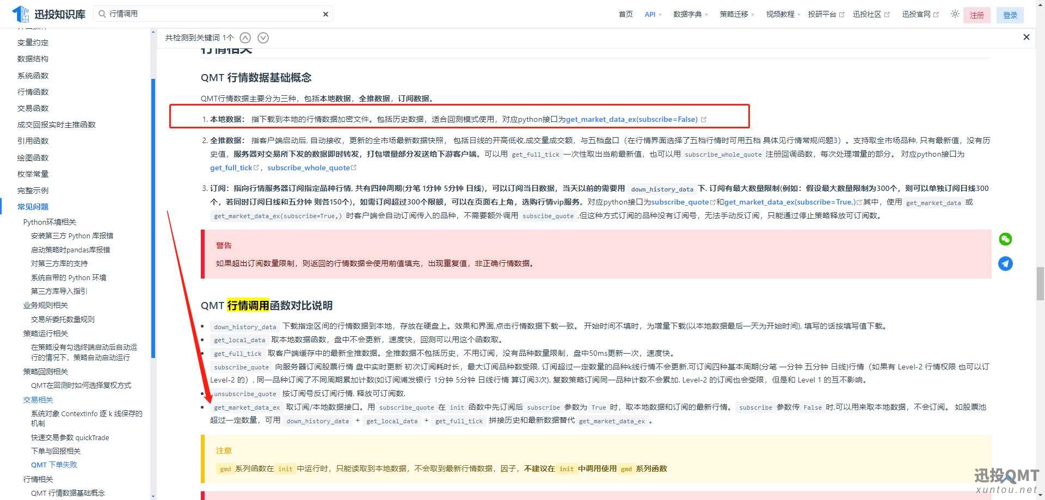
Task: Open QMT 下单失败 entry
Action: 54,465
